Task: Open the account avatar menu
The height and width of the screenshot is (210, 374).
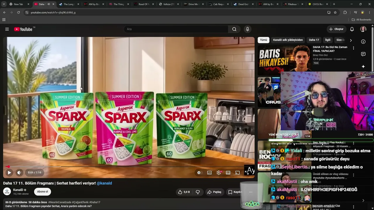Action: (x=363, y=29)
